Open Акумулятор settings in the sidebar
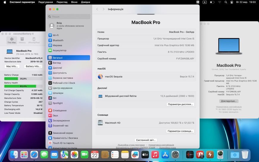 tap(68, 50)
